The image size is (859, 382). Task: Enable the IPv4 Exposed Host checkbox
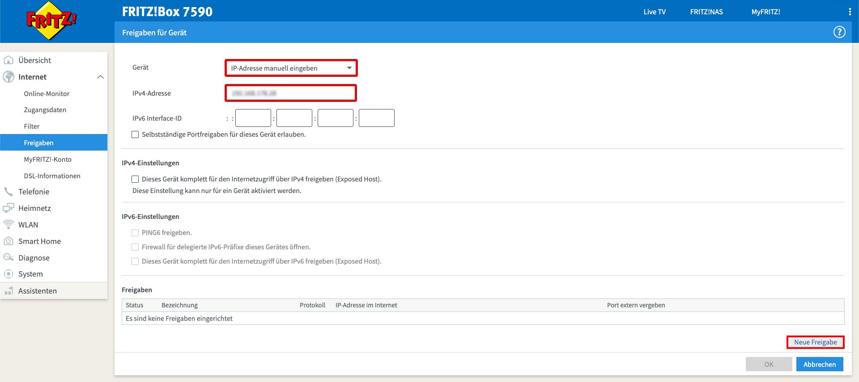pyautogui.click(x=135, y=179)
